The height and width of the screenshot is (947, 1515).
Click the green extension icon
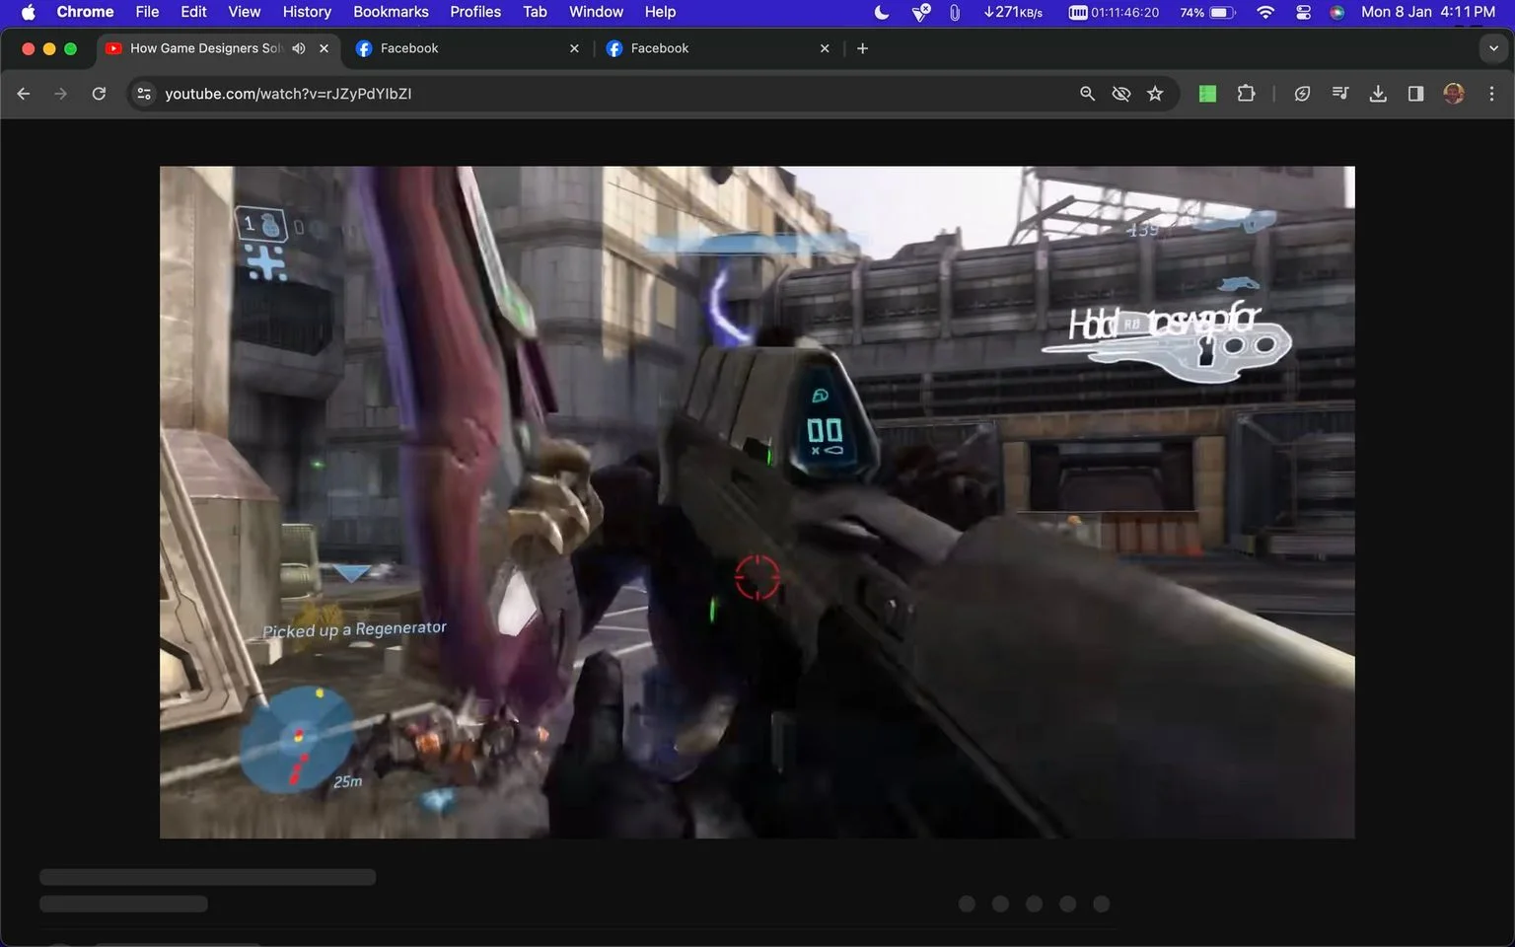click(1207, 94)
